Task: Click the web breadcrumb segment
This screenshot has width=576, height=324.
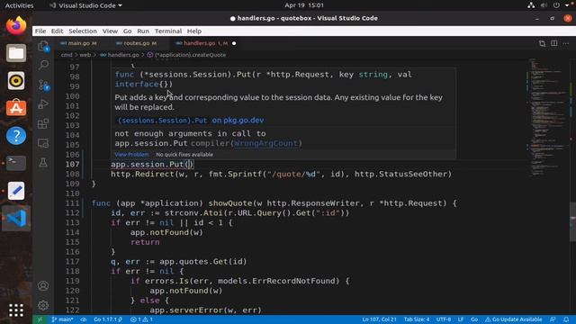Action: [x=85, y=55]
